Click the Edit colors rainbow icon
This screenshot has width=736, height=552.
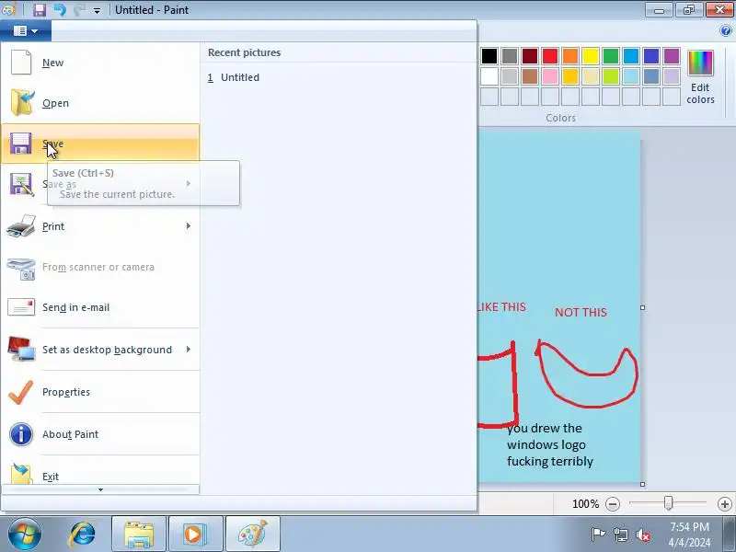pos(700,63)
